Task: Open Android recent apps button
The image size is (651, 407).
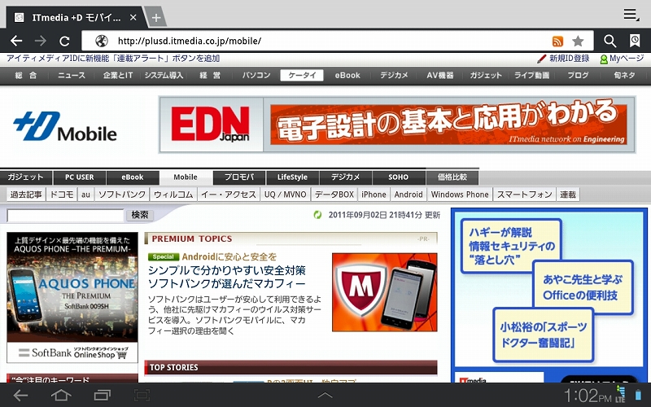Action: pos(102,396)
